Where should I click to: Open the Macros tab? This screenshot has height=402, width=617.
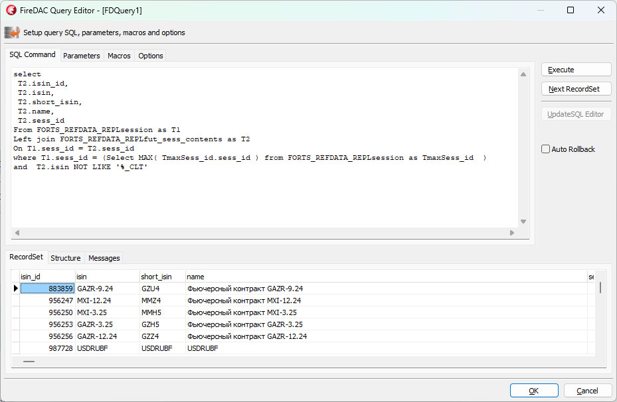pyautogui.click(x=119, y=56)
